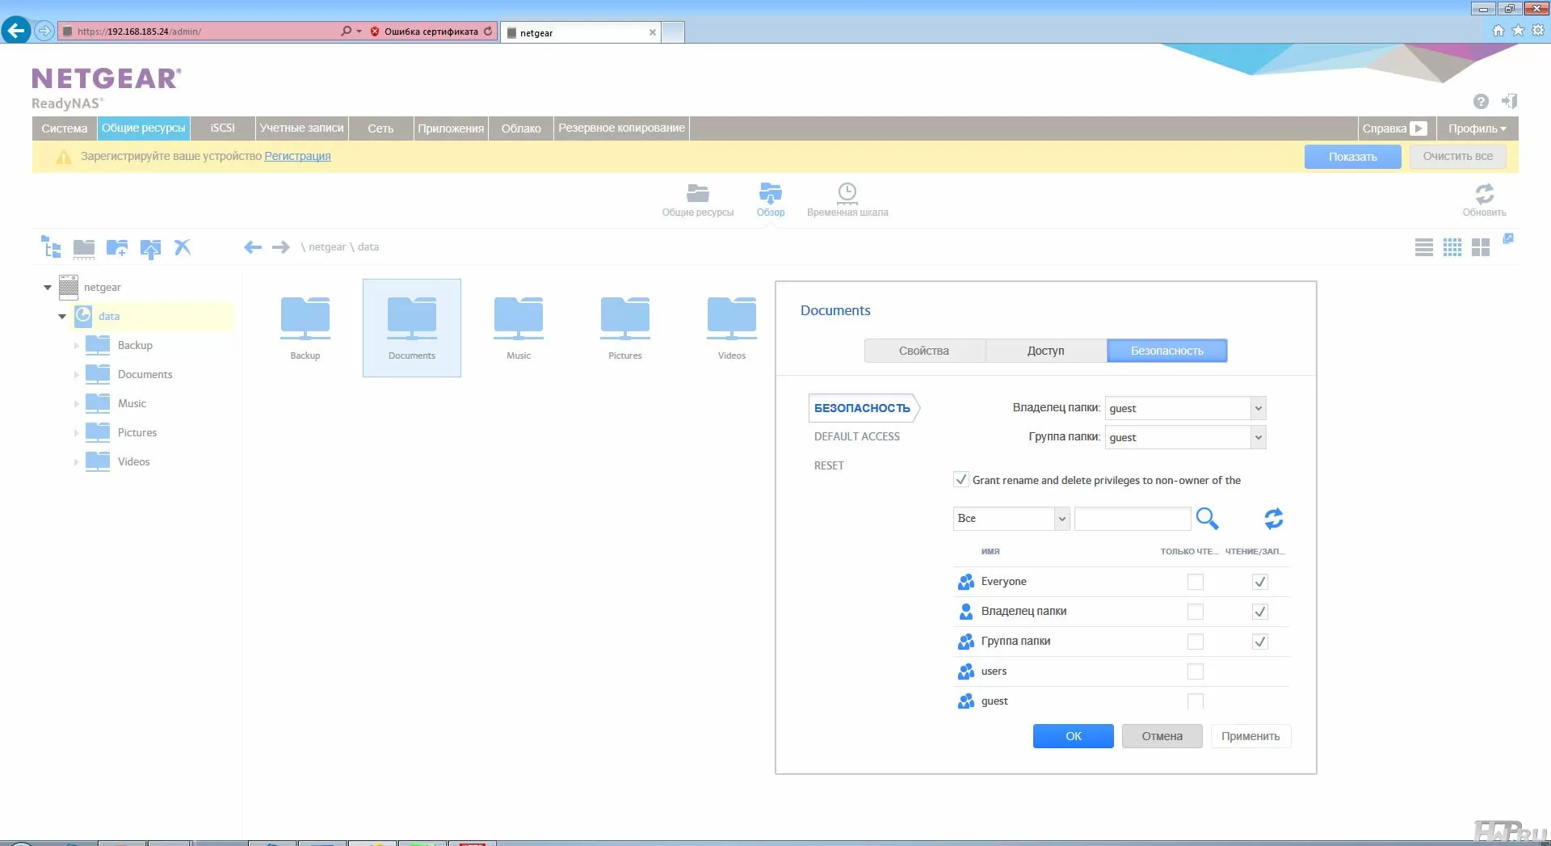Viewport: 1551px width, 846px height.
Task: Click the blue refresh arrows beside search
Action: (1273, 518)
